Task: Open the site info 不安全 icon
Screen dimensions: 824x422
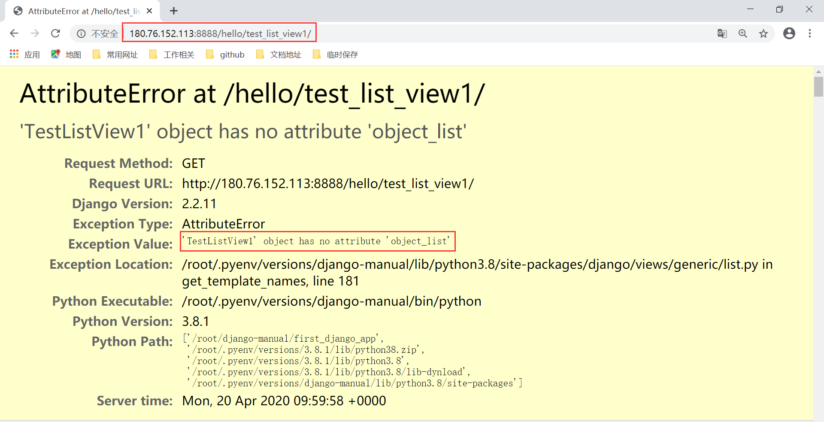Action: pyautogui.click(x=81, y=33)
